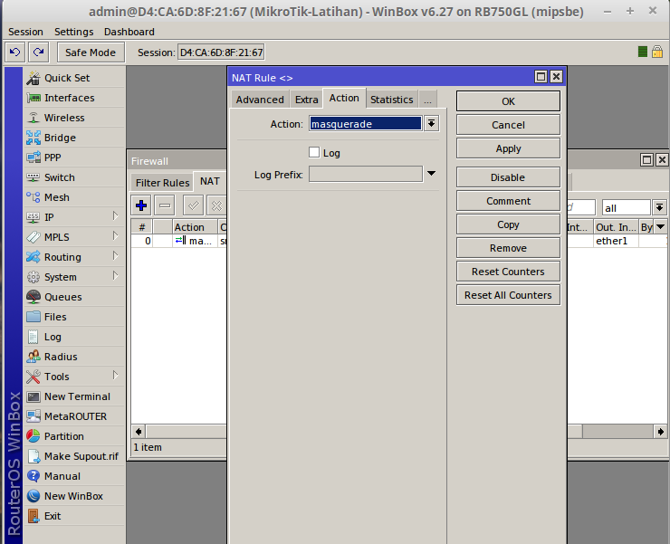Open Queues in the sidebar
This screenshot has width=670, height=544.
(x=74, y=297)
